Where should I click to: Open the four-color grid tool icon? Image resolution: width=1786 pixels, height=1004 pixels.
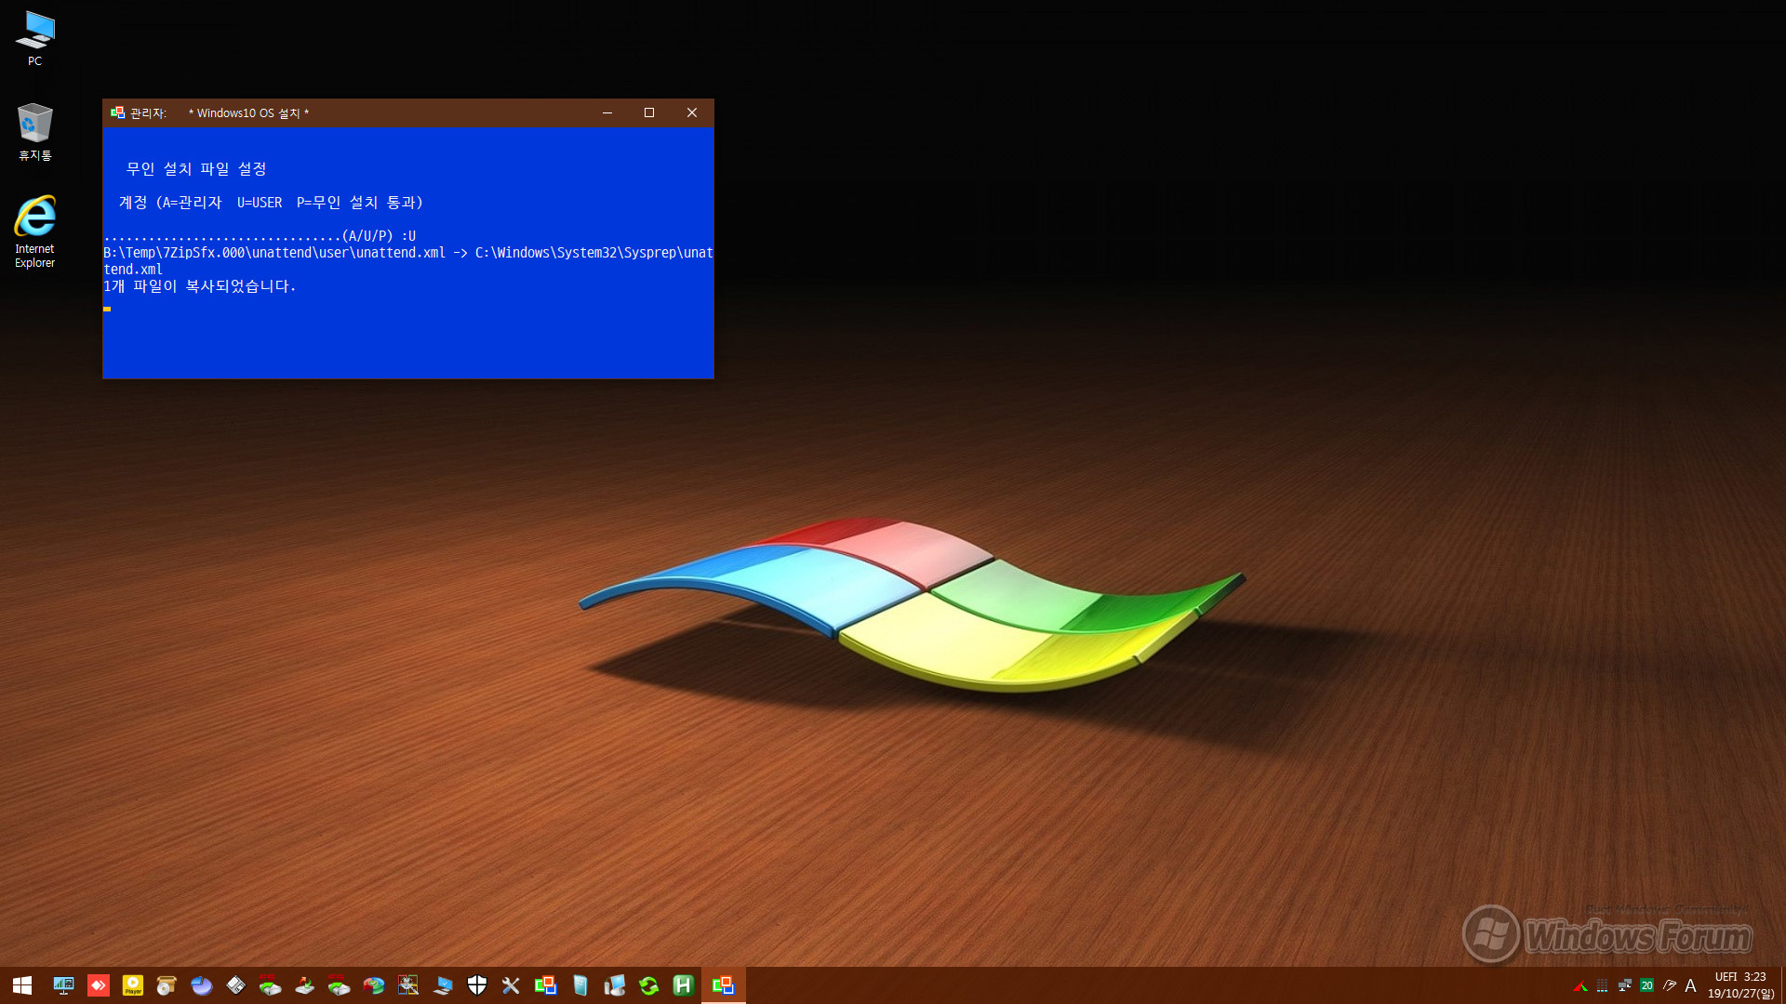pyautogui.click(x=408, y=985)
